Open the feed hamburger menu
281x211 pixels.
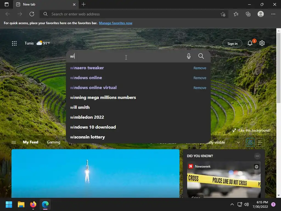pyautogui.click(x=14, y=142)
